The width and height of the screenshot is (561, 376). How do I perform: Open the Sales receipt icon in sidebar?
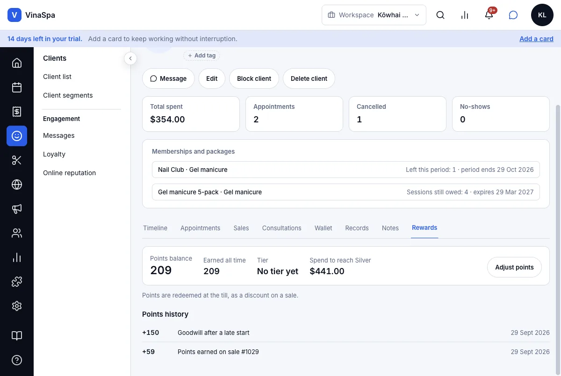17,112
